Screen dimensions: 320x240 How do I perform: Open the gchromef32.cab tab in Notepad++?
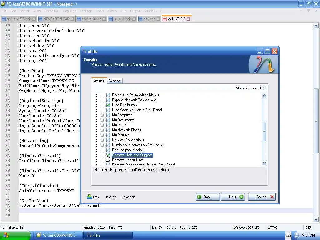pos(19,19)
